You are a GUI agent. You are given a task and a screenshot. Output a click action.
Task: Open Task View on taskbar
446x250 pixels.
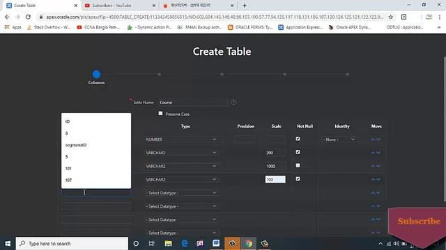[x=152, y=244]
